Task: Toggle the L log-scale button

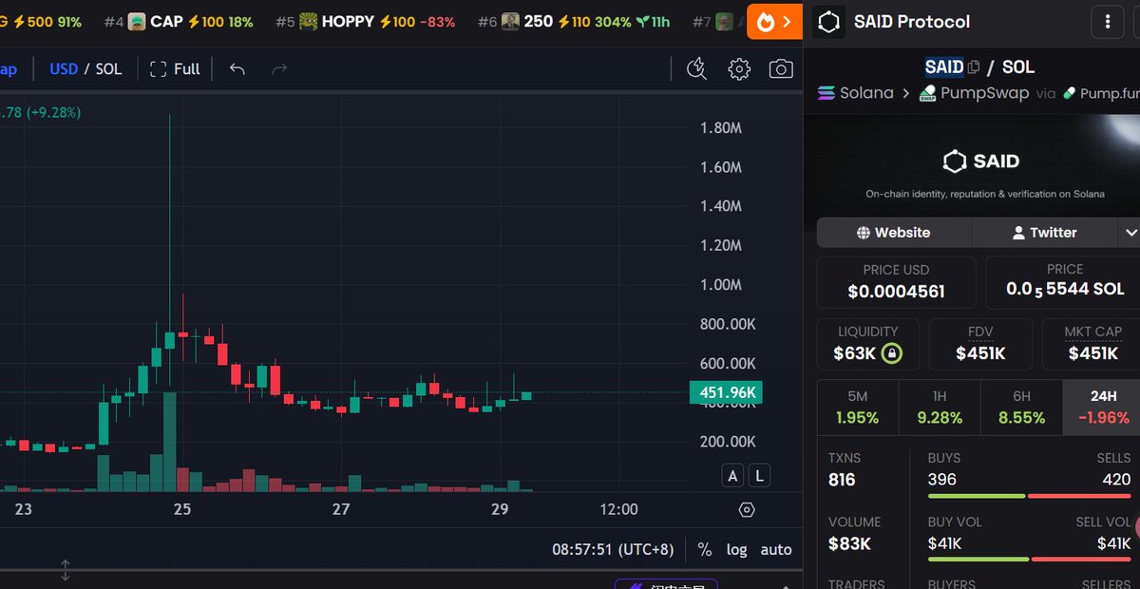Action: (x=760, y=476)
